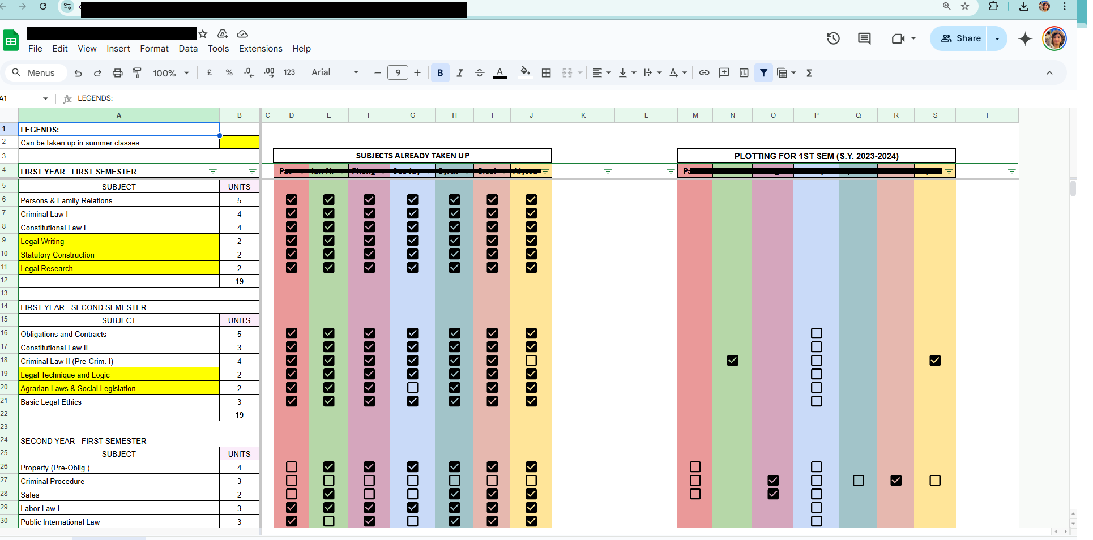1093x540 pixels.
Task: Expand the Share options arrow
Action: pyautogui.click(x=997, y=38)
